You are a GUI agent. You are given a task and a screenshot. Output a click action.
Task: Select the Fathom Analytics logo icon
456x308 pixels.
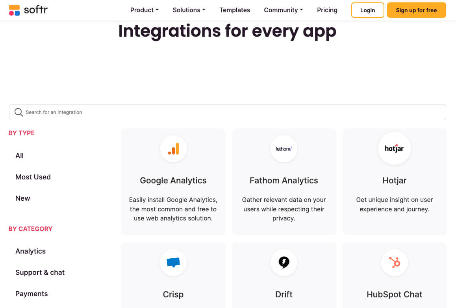[284, 149]
